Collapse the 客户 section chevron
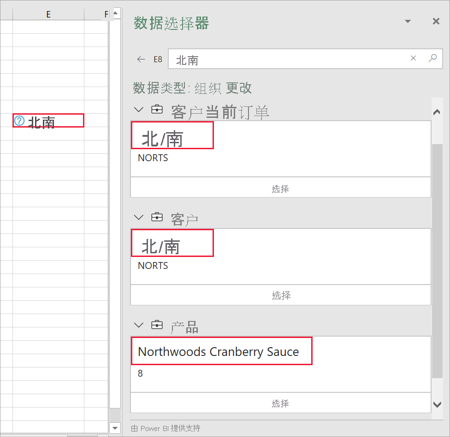450x437 pixels. point(138,217)
